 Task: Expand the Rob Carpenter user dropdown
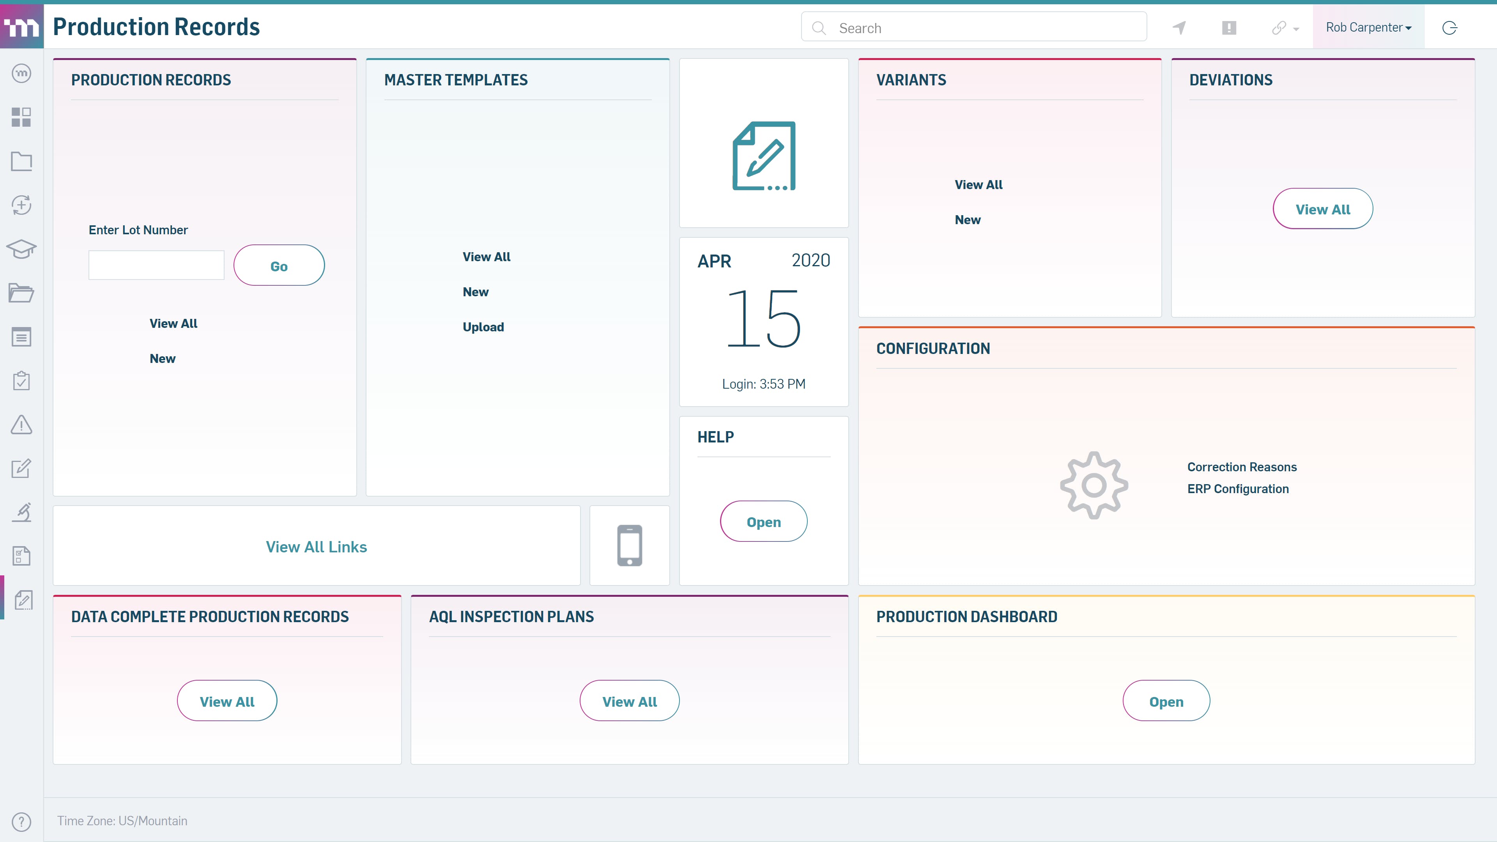[x=1368, y=28]
